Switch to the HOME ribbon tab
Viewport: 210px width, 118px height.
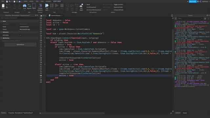(x=25, y=1)
